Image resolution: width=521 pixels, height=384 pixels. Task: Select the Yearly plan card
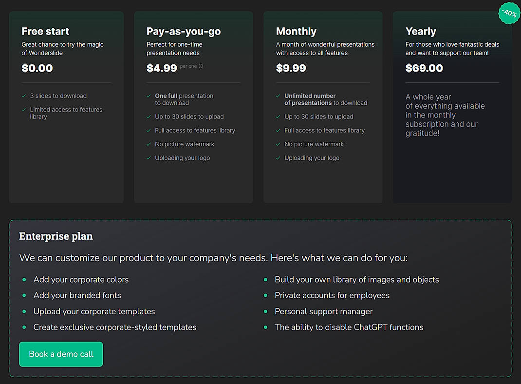(452, 106)
